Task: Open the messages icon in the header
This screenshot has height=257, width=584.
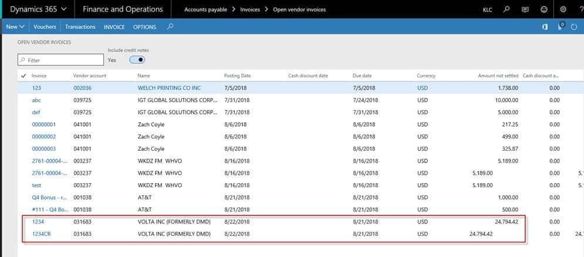Action: click(x=525, y=9)
